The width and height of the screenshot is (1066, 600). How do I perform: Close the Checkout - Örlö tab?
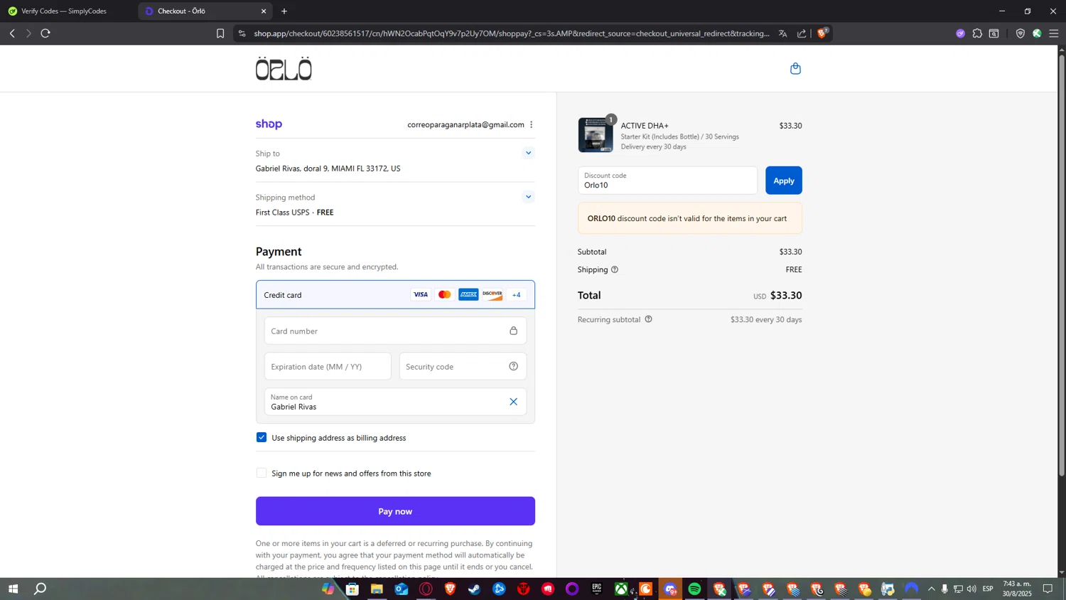[x=264, y=11]
